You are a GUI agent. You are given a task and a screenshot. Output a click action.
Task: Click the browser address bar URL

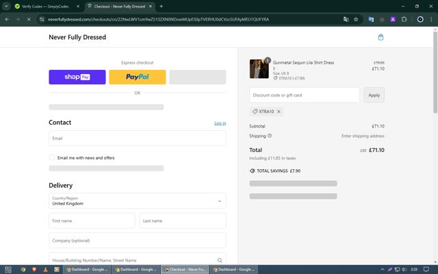point(158,19)
